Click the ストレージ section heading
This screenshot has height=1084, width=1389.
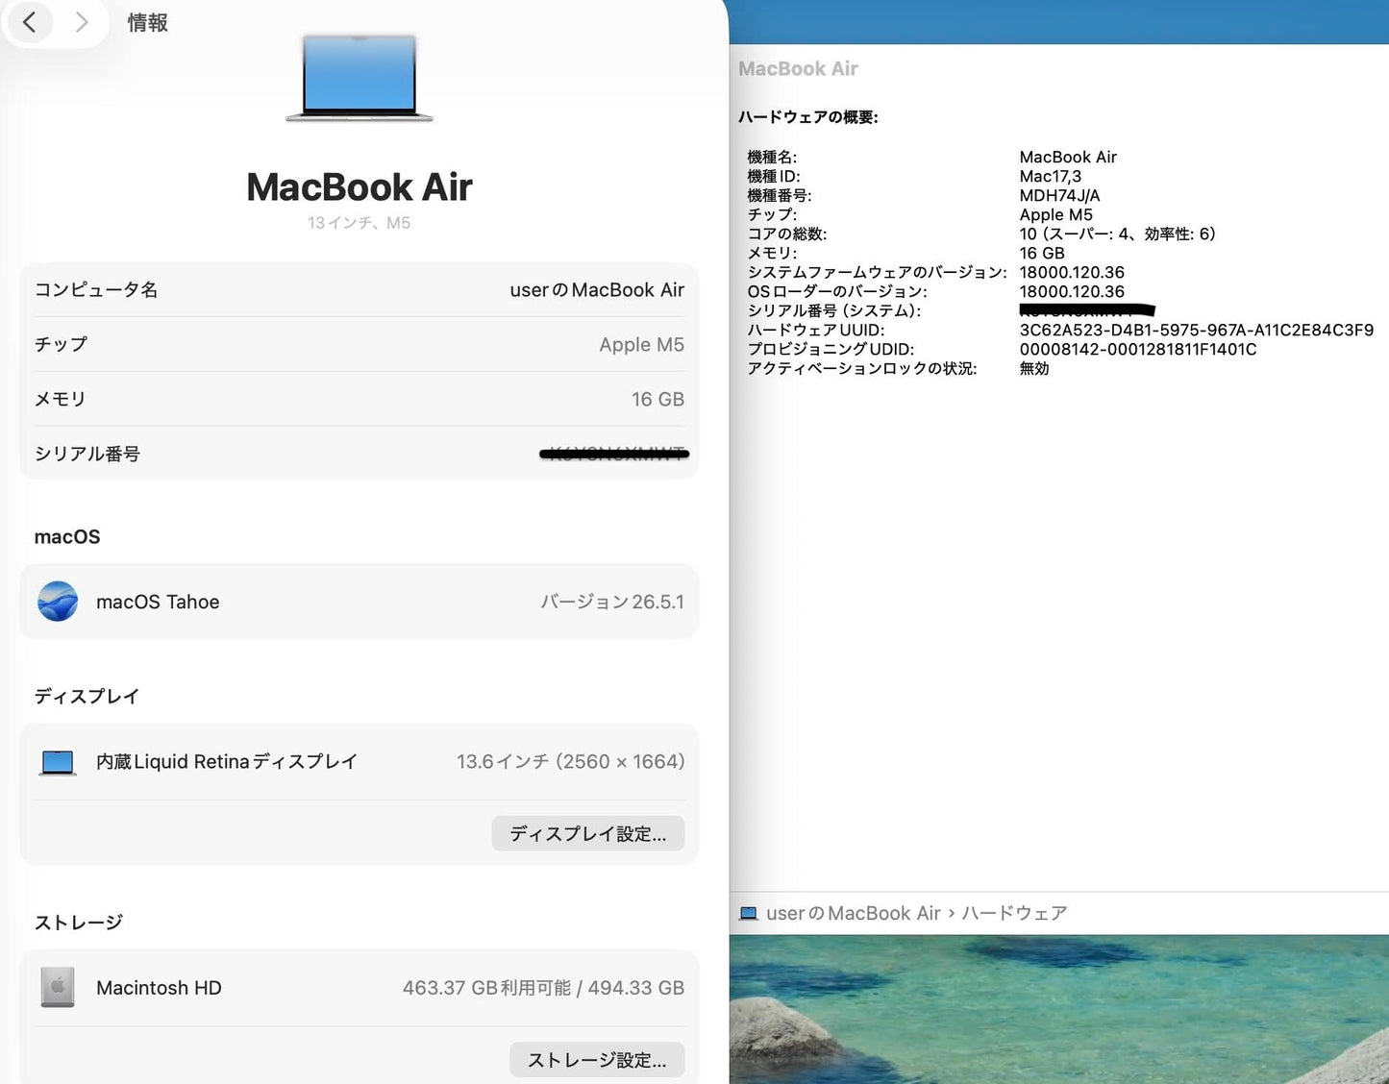click(79, 923)
